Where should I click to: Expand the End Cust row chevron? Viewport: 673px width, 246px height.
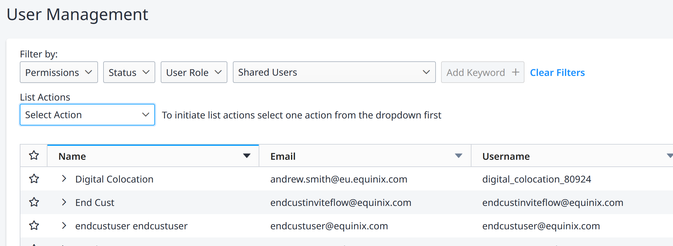64,202
